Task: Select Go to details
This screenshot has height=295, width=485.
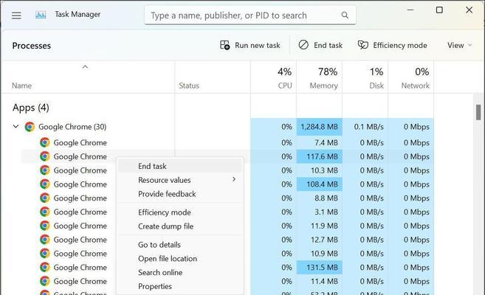Action: [179, 245]
